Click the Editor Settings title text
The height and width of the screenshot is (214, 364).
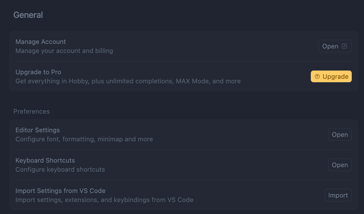tap(38, 130)
